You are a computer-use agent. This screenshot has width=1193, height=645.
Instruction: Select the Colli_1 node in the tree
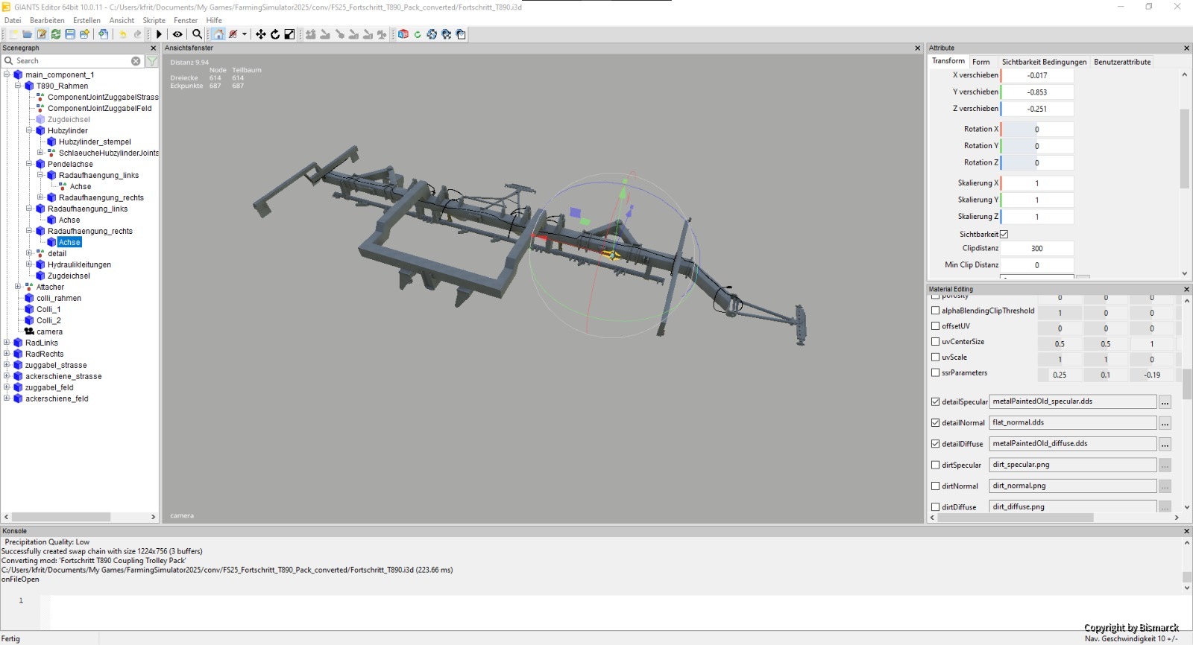[48, 309]
